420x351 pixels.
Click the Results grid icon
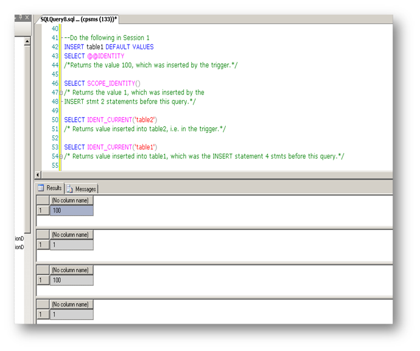(41, 188)
